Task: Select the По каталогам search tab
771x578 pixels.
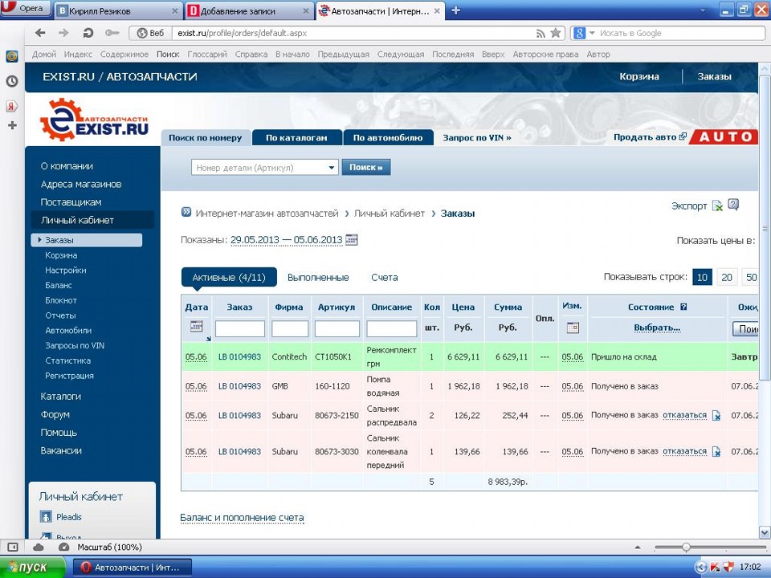Action: click(x=296, y=137)
